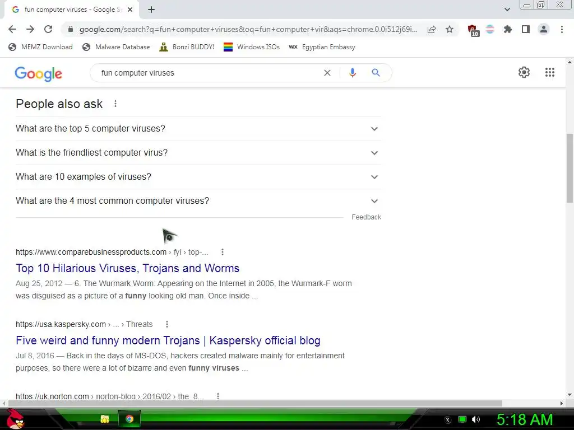Bookmark this page with the star icon
This screenshot has height=430, width=574.
pyautogui.click(x=450, y=29)
